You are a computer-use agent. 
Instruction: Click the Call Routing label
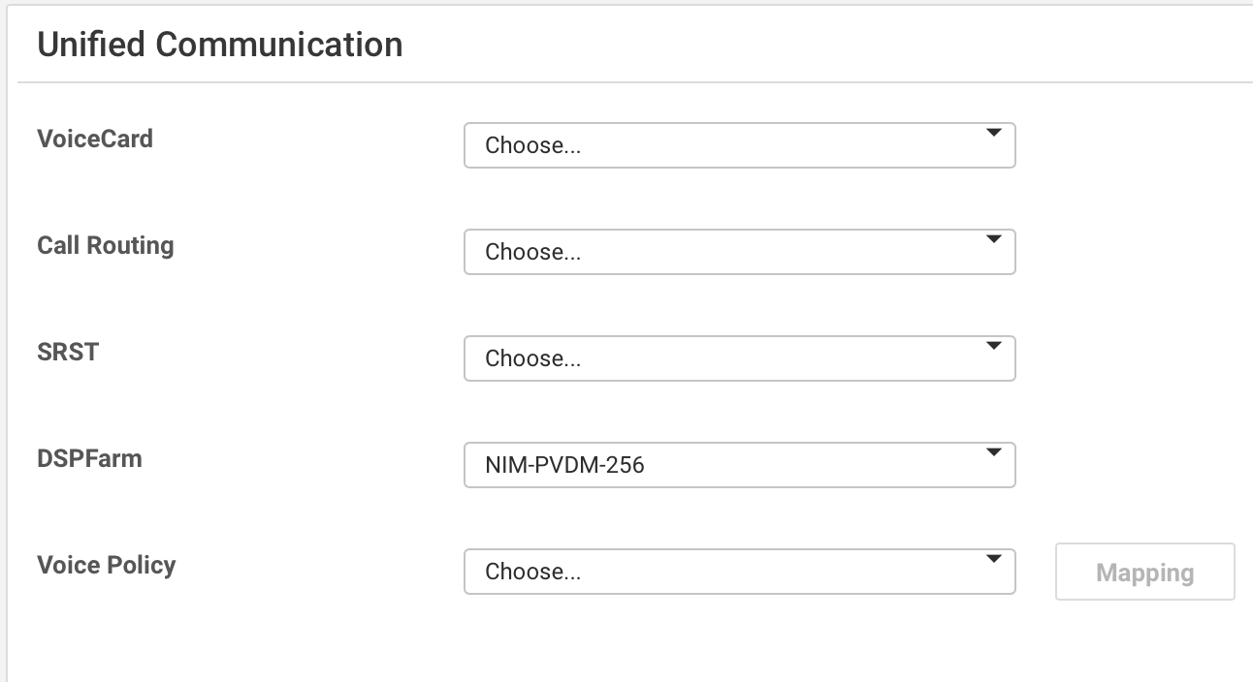coord(105,245)
